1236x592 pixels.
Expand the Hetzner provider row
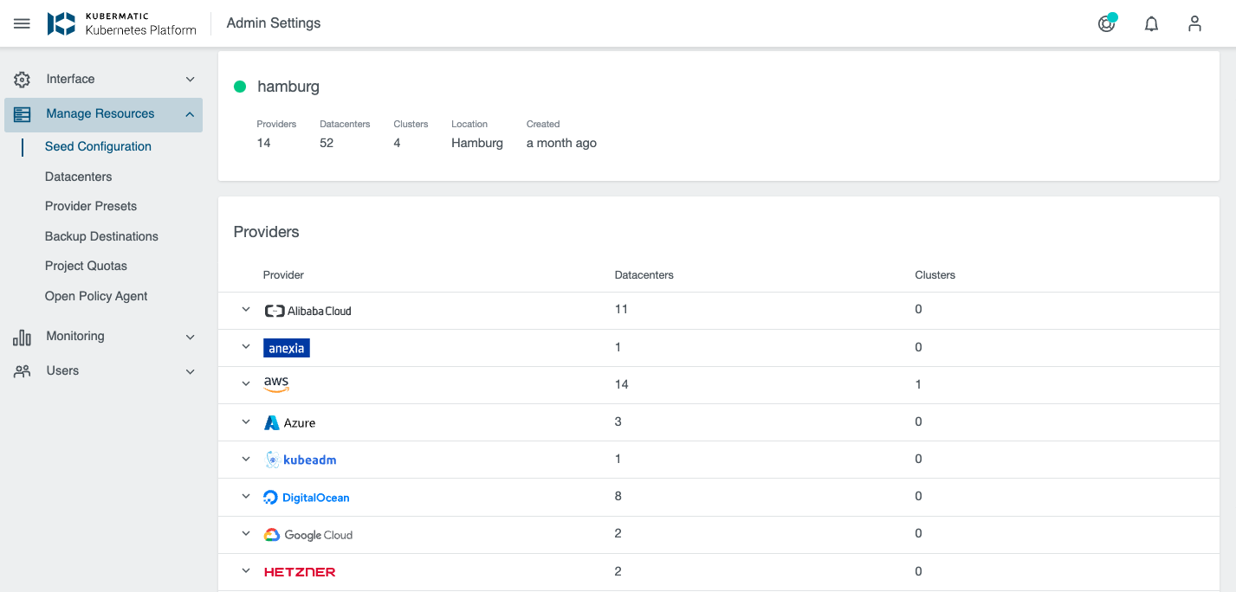(x=246, y=571)
